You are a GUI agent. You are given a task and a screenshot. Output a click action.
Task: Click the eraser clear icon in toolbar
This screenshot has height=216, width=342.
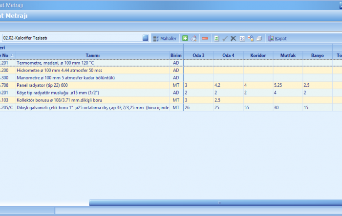point(193,38)
